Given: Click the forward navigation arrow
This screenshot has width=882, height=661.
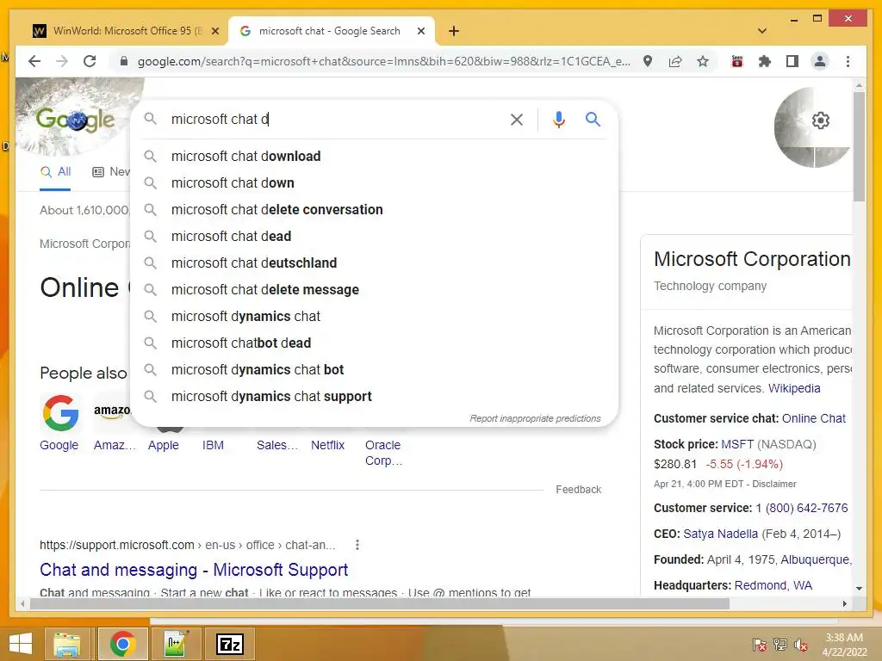Looking at the screenshot, I should click(62, 61).
